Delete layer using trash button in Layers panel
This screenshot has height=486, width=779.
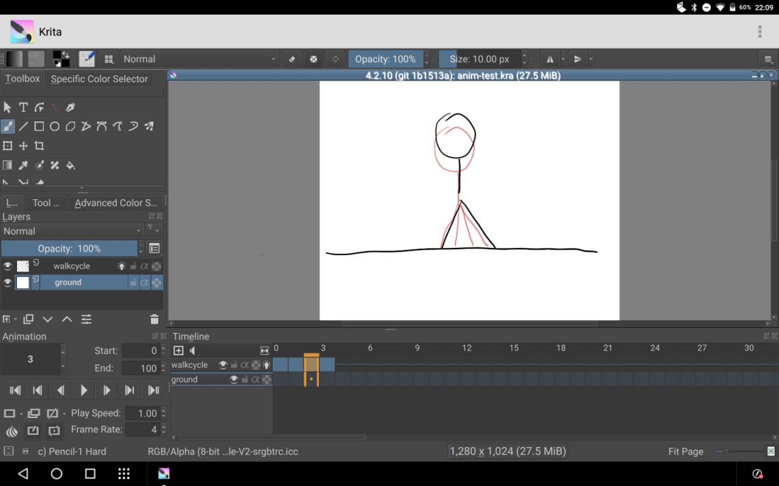(154, 319)
